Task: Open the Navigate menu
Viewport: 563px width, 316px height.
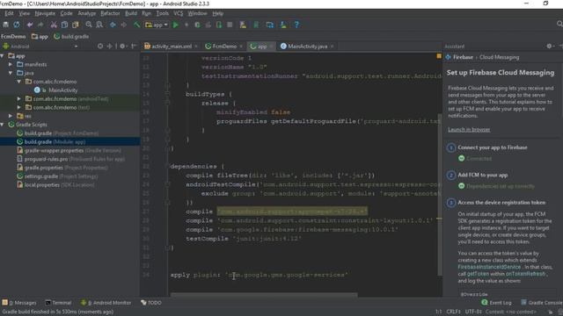Action: (45, 13)
